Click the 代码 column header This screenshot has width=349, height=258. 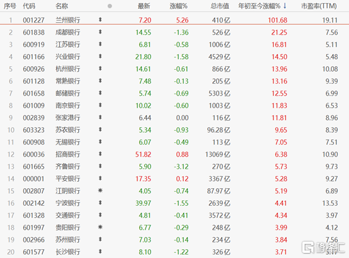click(x=29, y=6)
